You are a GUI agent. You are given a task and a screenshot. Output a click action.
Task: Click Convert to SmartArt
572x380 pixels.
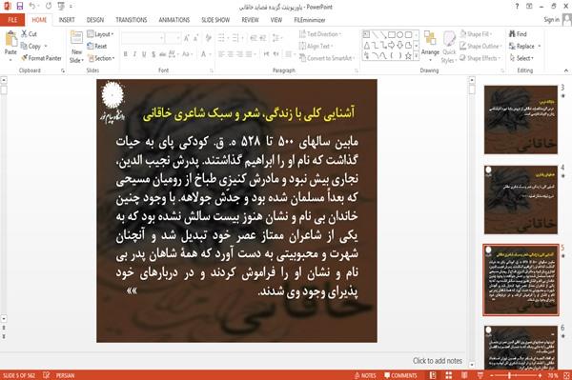pos(326,58)
